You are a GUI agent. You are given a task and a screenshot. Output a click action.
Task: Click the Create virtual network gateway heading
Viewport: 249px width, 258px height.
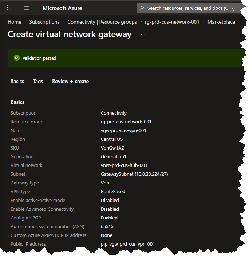[70, 35]
